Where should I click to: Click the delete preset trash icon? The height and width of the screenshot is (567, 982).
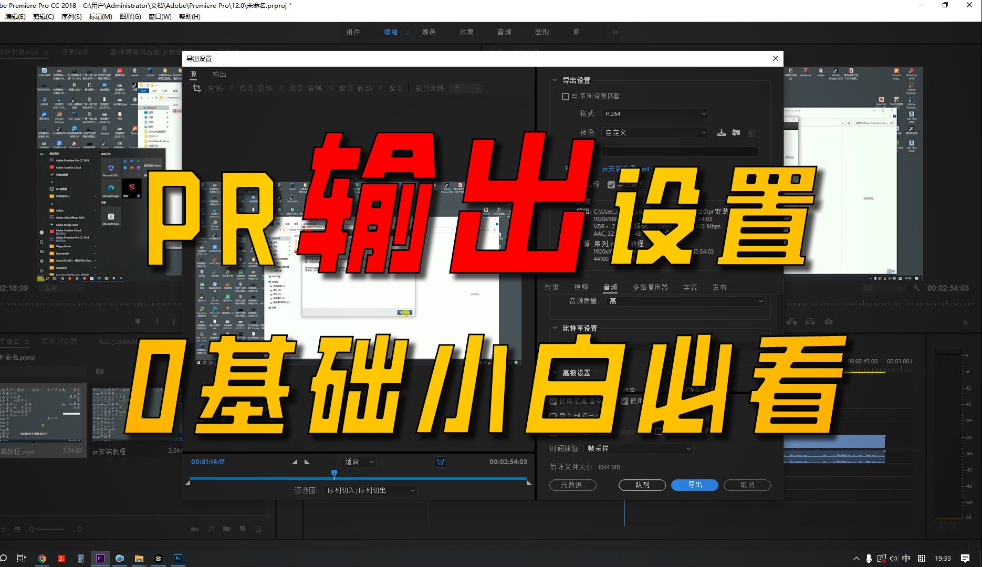pyautogui.click(x=751, y=133)
